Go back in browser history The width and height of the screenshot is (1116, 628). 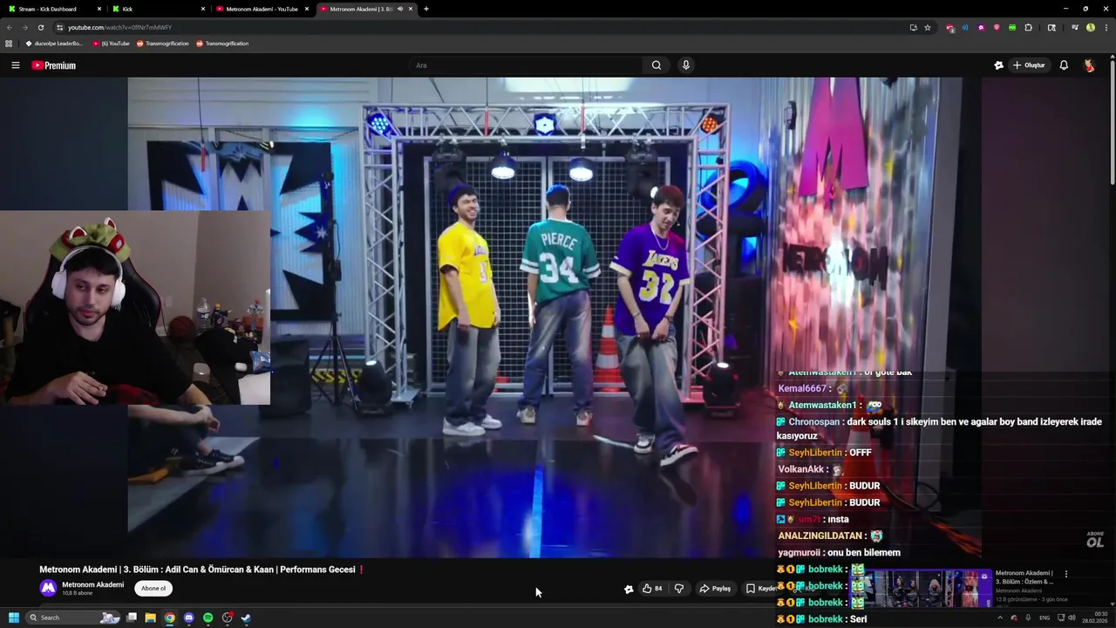(10, 27)
